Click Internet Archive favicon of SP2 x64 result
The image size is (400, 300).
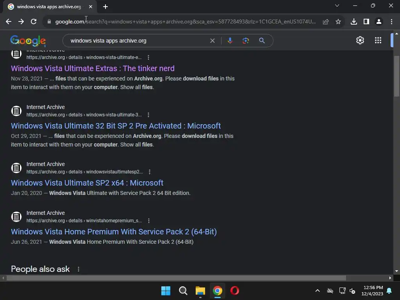[16, 168]
